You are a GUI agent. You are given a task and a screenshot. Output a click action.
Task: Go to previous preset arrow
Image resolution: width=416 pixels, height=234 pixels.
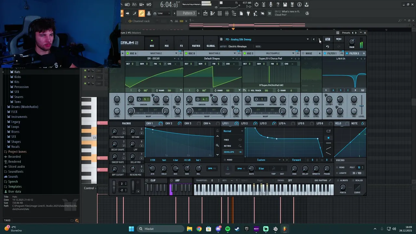tap(314, 39)
